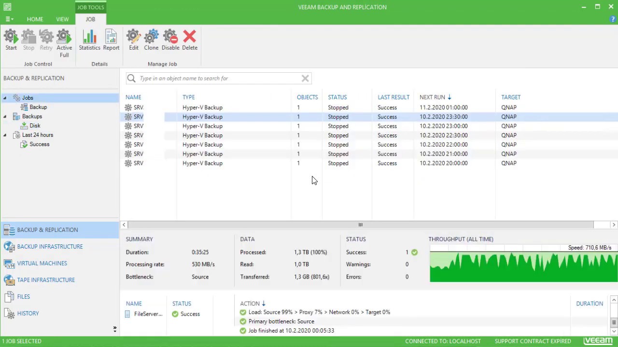Viewport: 618px width, 347px height.
Task: Sort by the Type column header
Action: [x=188, y=97]
